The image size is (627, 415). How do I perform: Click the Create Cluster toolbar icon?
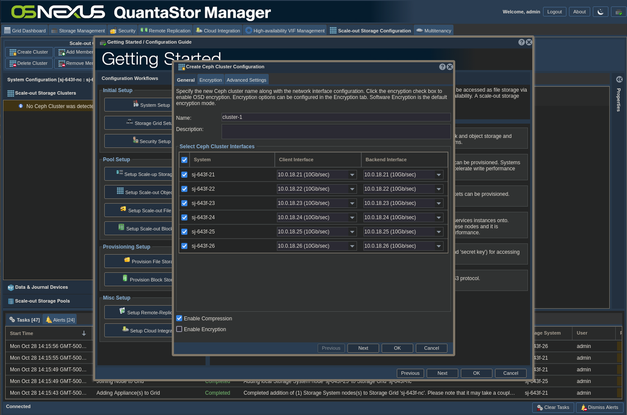(13, 52)
